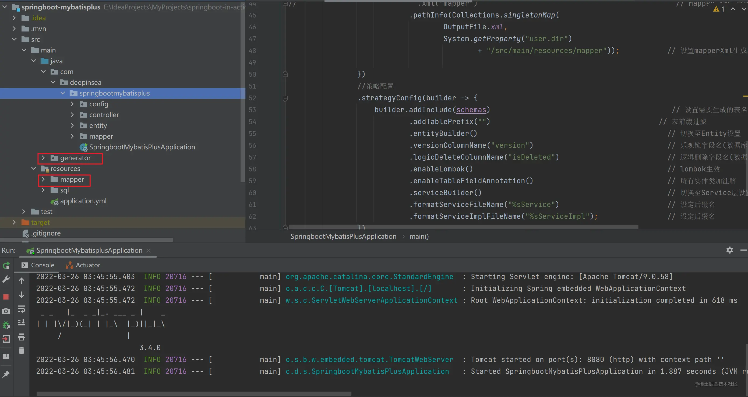Open the run panel settings gear
Image resolution: width=748 pixels, height=397 pixels.
[729, 250]
